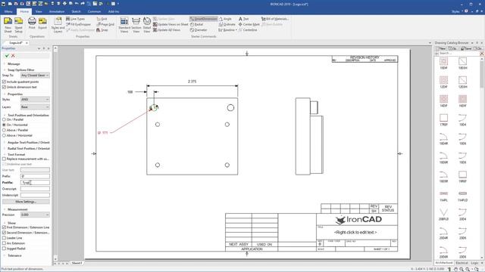485x272 pixels.
Task: Toggle First Dimension / Extension Line checkbox
Action: coord(4,227)
